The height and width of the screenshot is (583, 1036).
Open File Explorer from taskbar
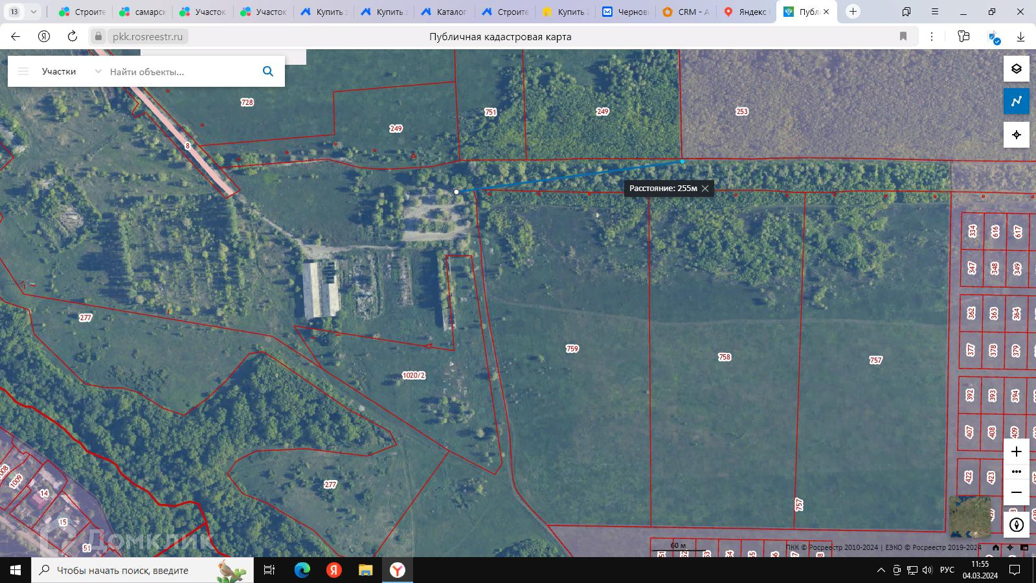(366, 570)
